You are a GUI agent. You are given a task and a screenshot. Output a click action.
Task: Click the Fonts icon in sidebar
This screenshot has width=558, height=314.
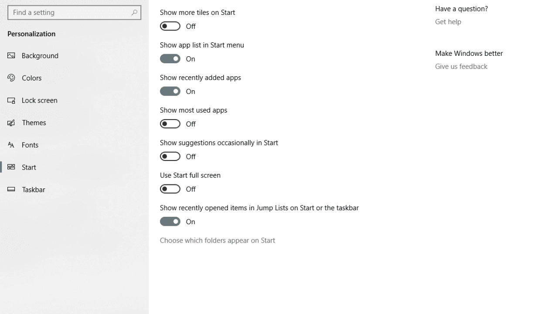click(11, 145)
